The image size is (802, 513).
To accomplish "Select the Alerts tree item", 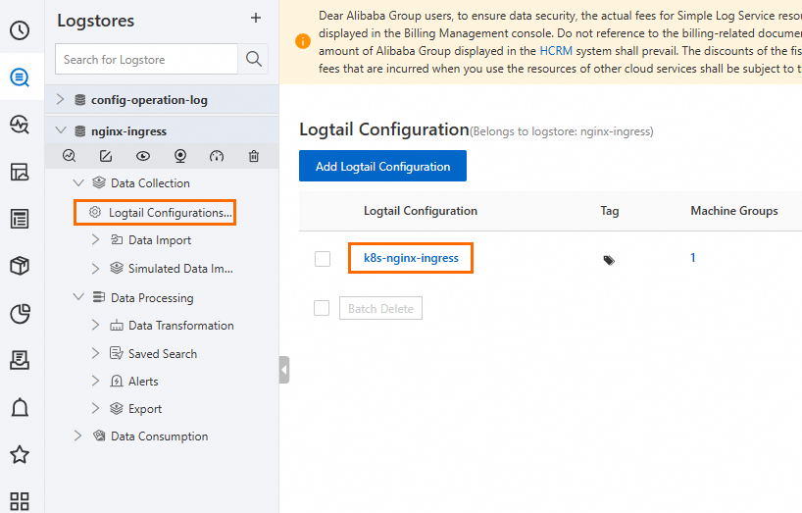I will [x=143, y=381].
